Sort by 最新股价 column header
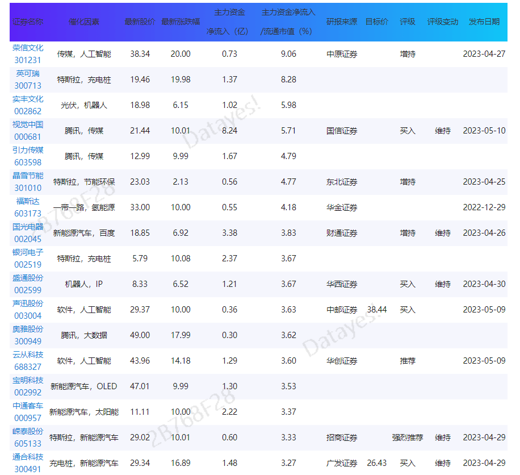Viewport: 520px width, 475px height. [140, 22]
